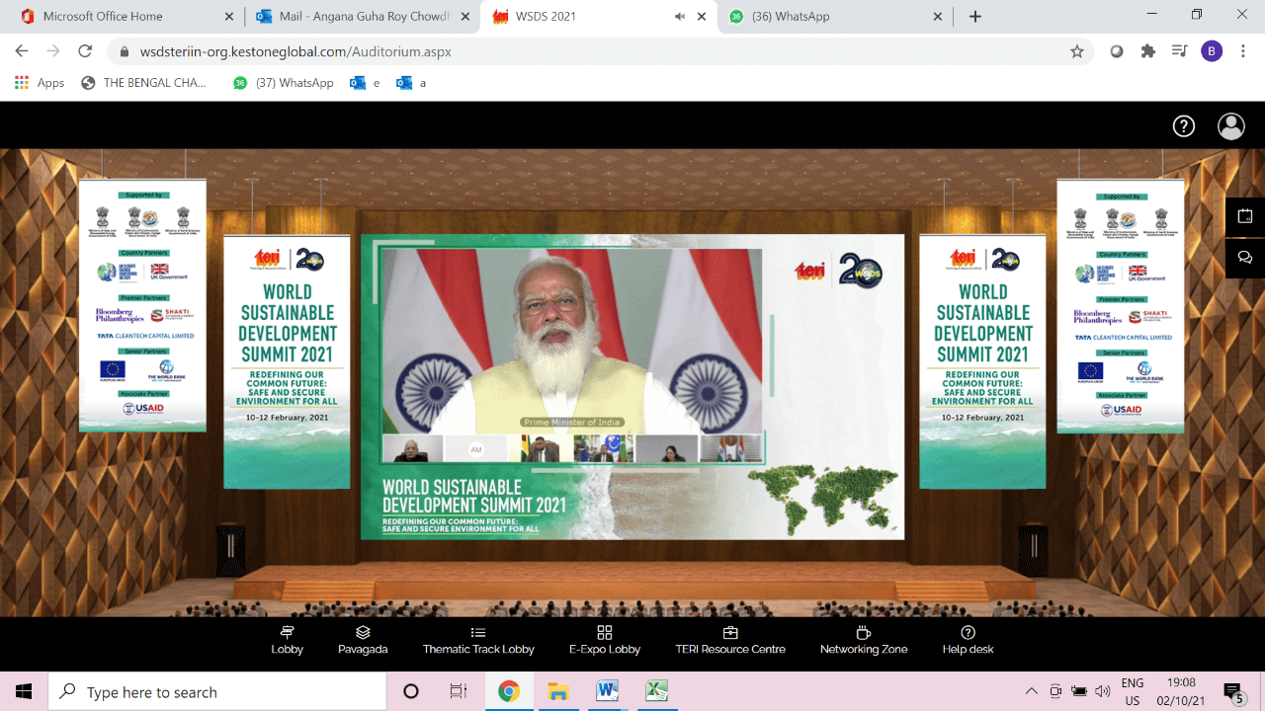Open the Help desk
The width and height of the screenshot is (1265, 711).
969,640
